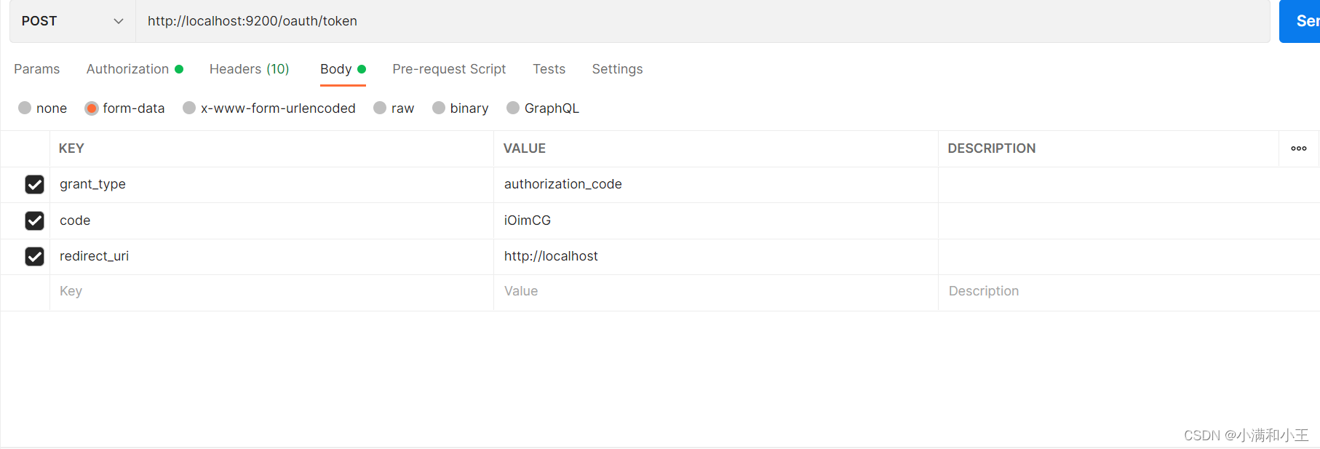
Task: Uncheck the redirect_uri row checkbox
Action: (x=34, y=256)
